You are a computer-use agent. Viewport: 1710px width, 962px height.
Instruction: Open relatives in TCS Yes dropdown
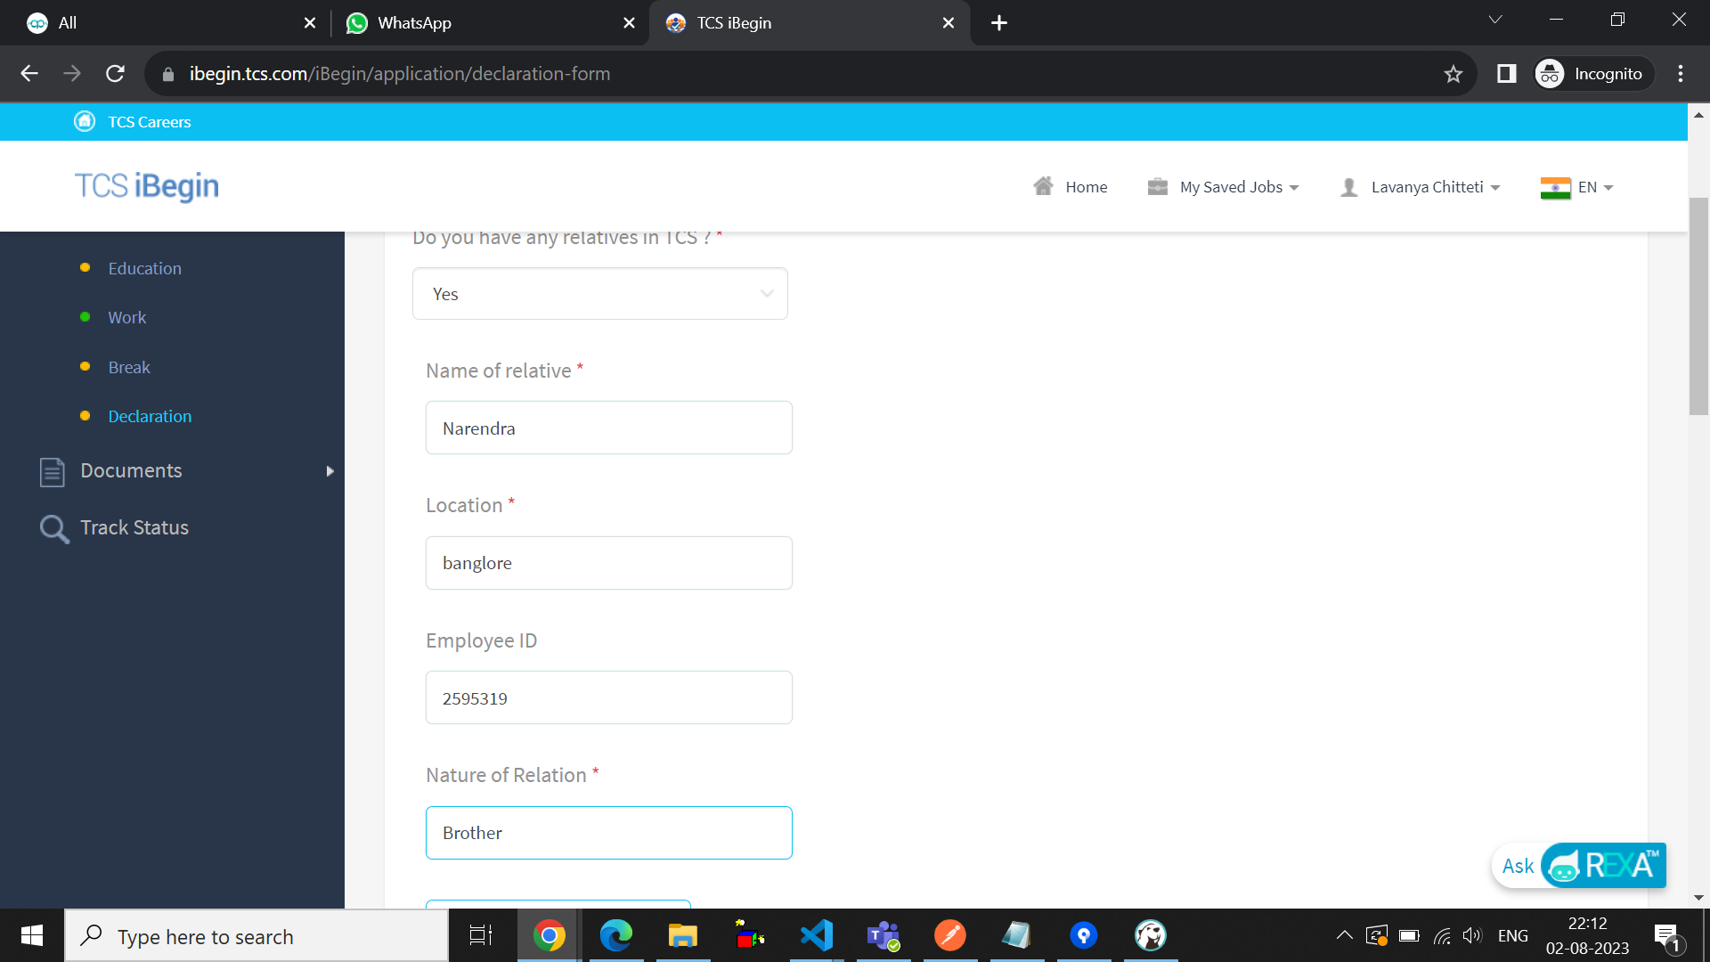[x=600, y=294]
